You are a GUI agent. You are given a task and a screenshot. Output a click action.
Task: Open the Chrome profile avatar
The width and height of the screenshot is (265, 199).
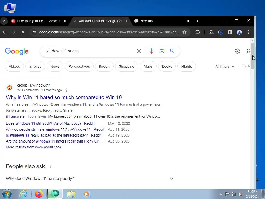tap(239, 32)
